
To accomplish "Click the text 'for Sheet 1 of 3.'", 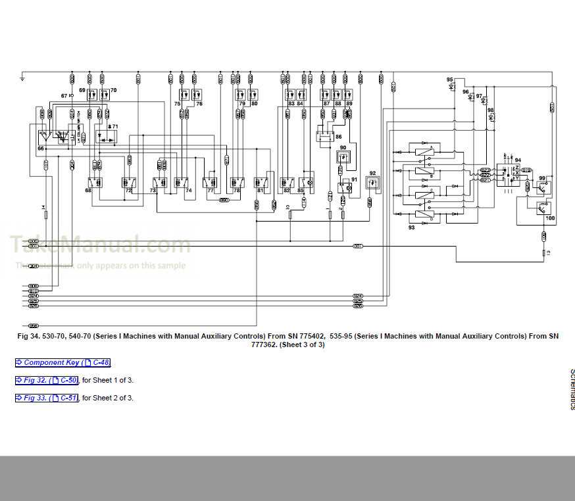I will (108, 380).
